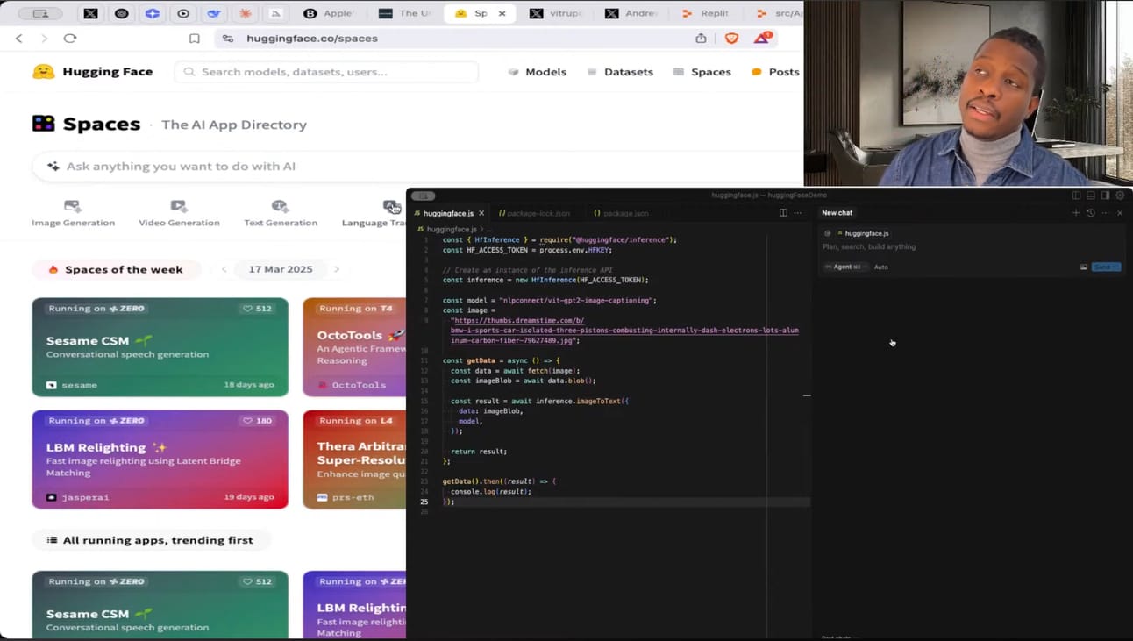Close the huggingface.js editor tab

click(481, 213)
